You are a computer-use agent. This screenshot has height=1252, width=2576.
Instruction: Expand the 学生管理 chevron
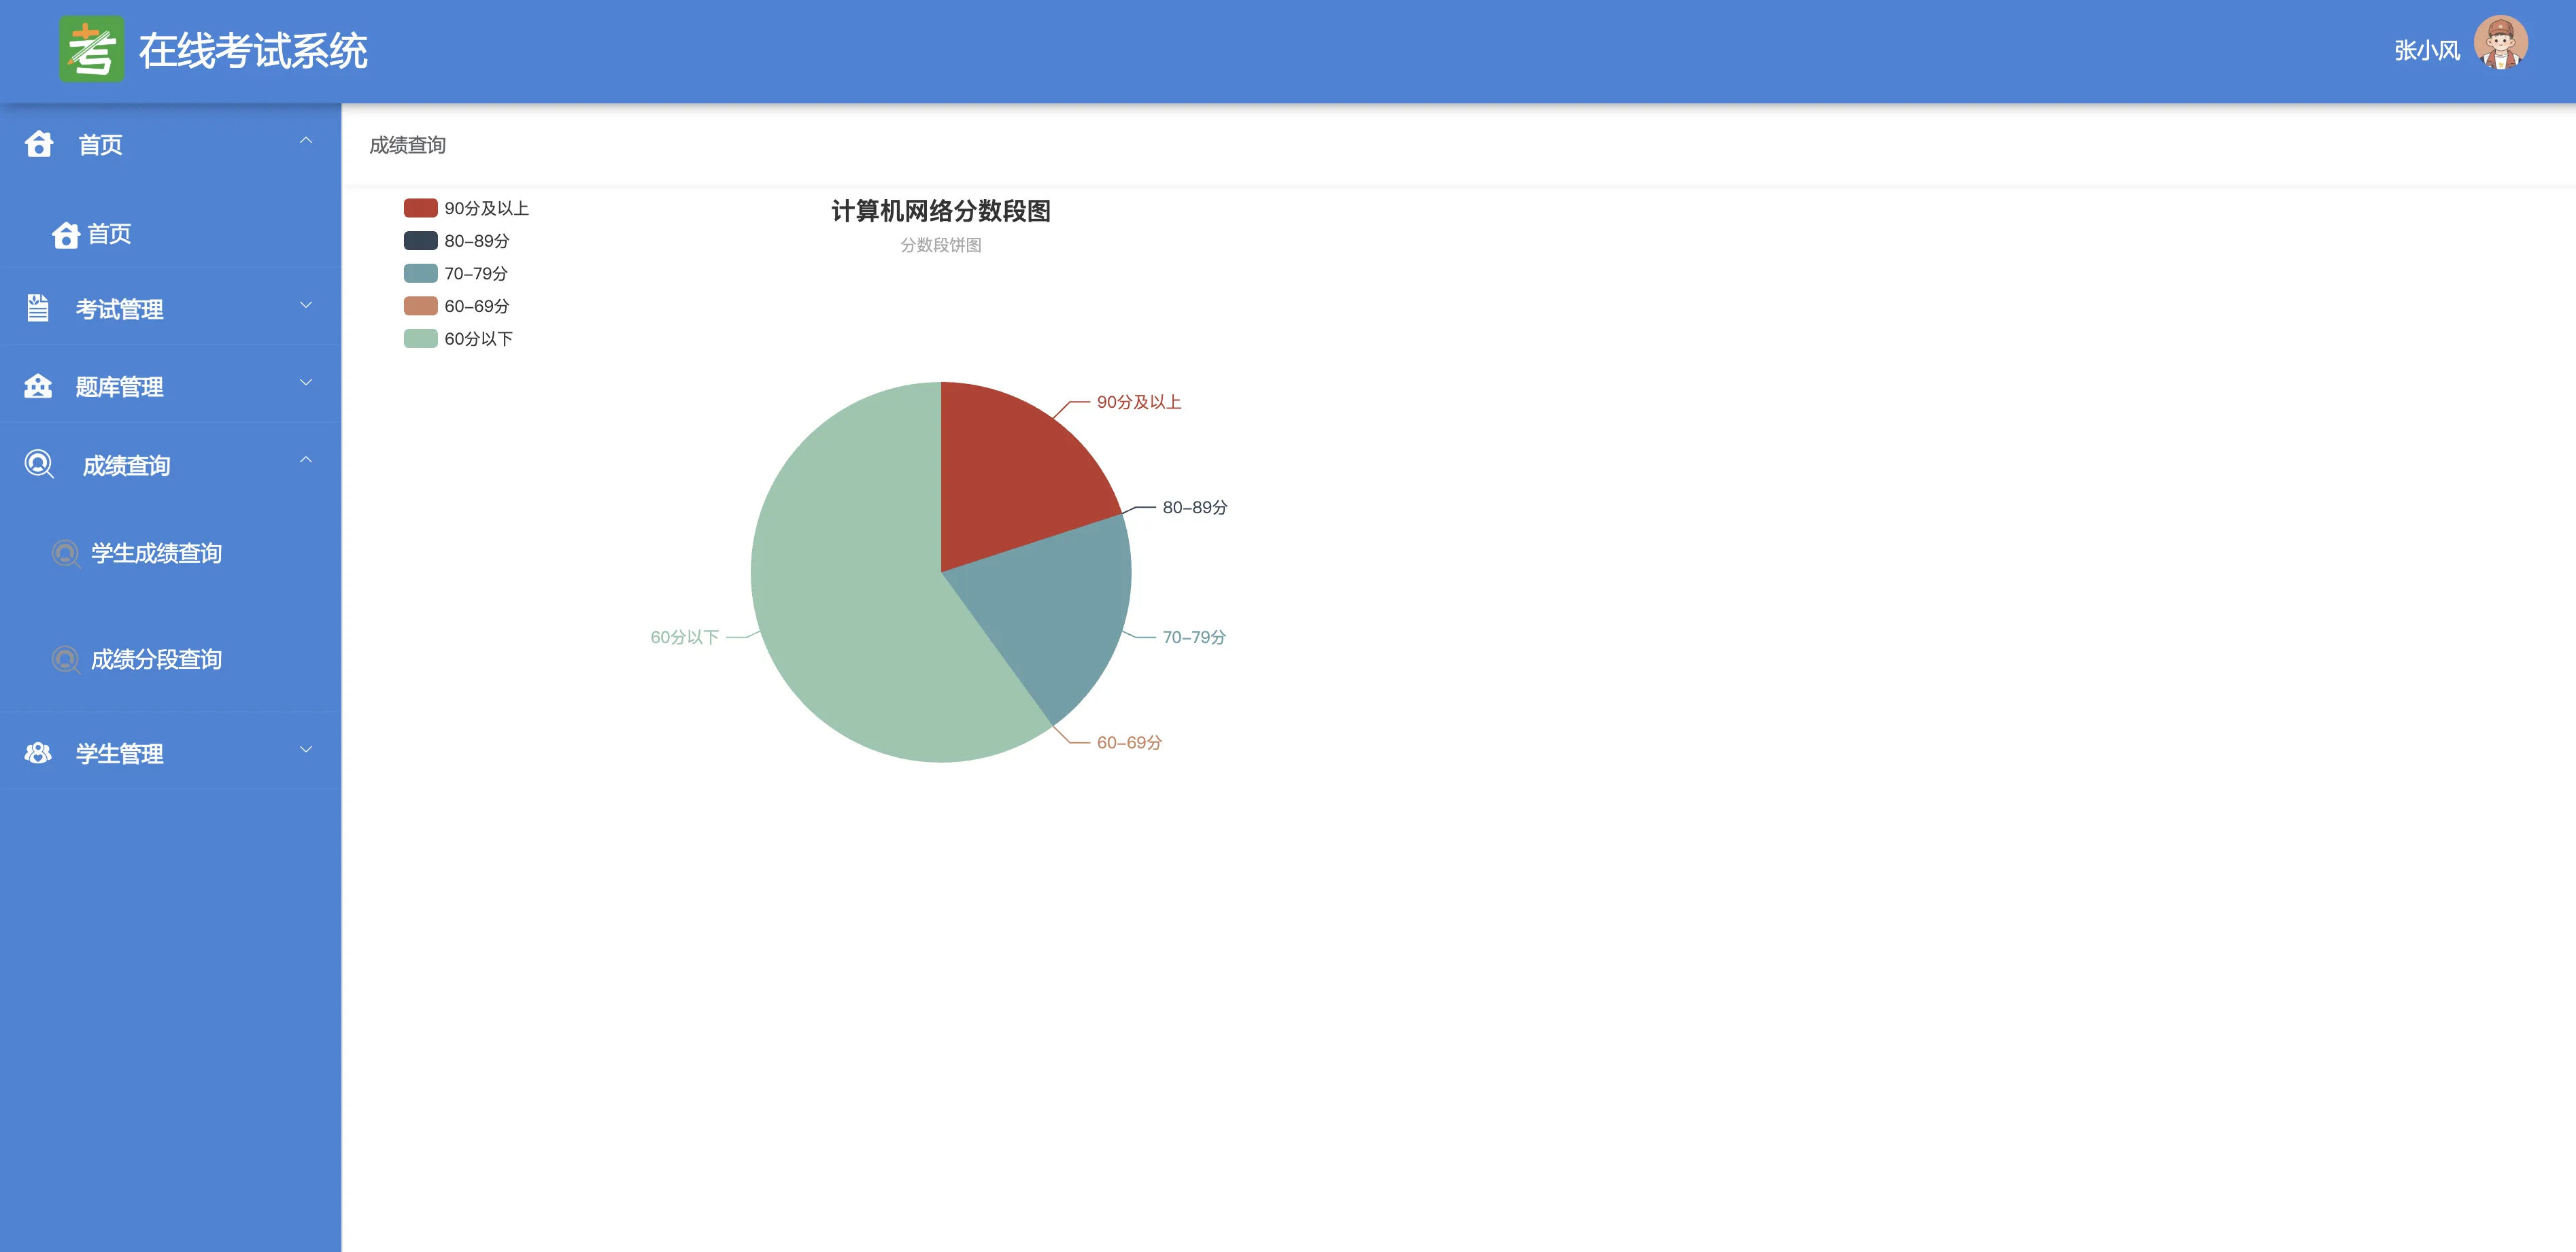(306, 750)
